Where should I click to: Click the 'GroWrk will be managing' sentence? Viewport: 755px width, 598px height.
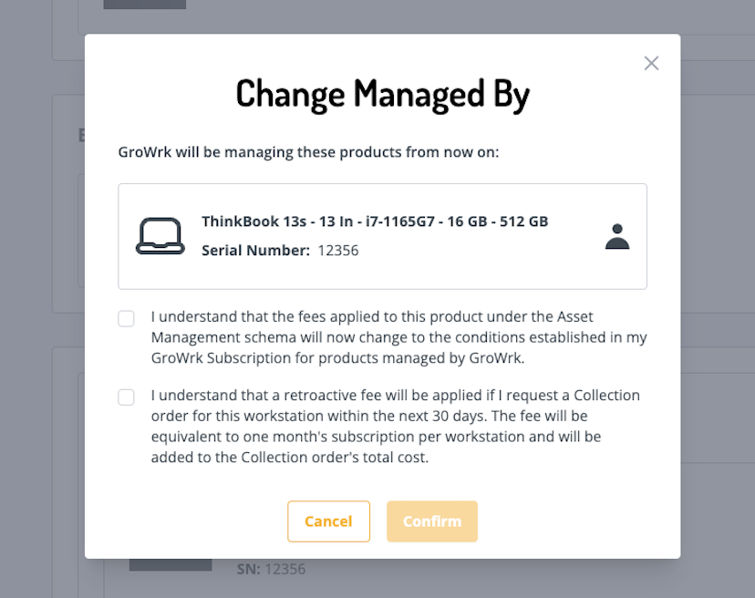(x=308, y=152)
